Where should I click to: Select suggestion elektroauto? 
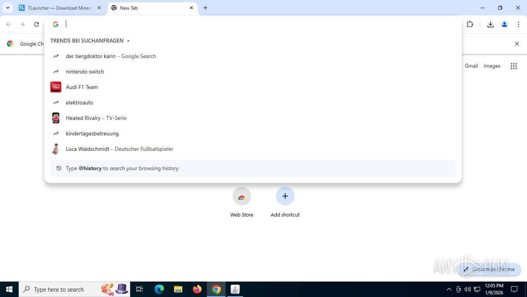[x=253, y=102]
